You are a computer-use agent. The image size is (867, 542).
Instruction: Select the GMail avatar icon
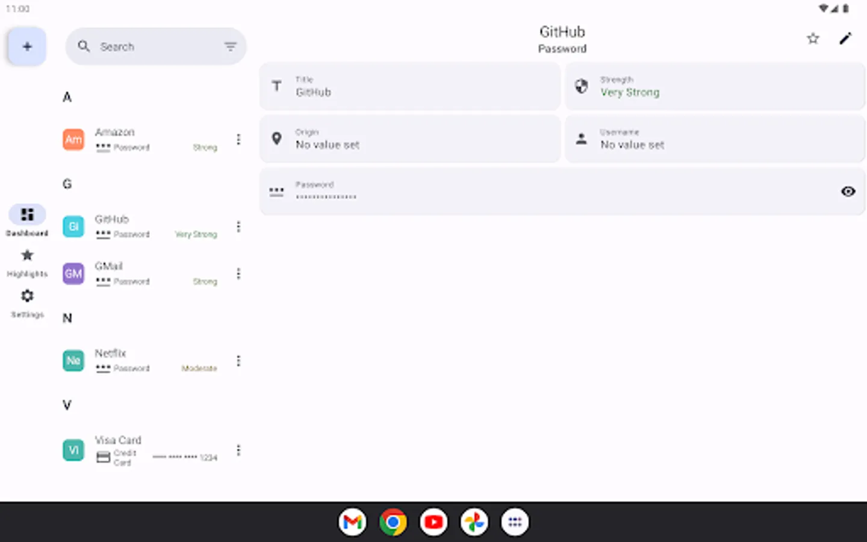coord(73,273)
